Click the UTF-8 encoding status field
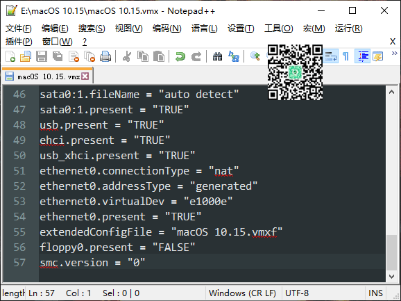The width and height of the screenshot is (401, 301). pos(297,293)
